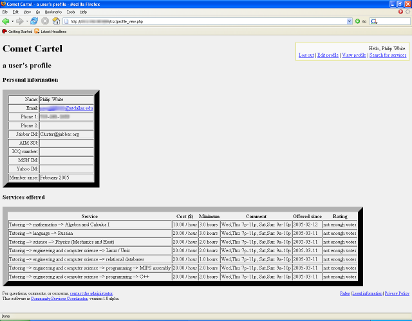The width and height of the screenshot is (412, 321).
Task: Open the Community Services Coordinator link
Action: [59, 298]
